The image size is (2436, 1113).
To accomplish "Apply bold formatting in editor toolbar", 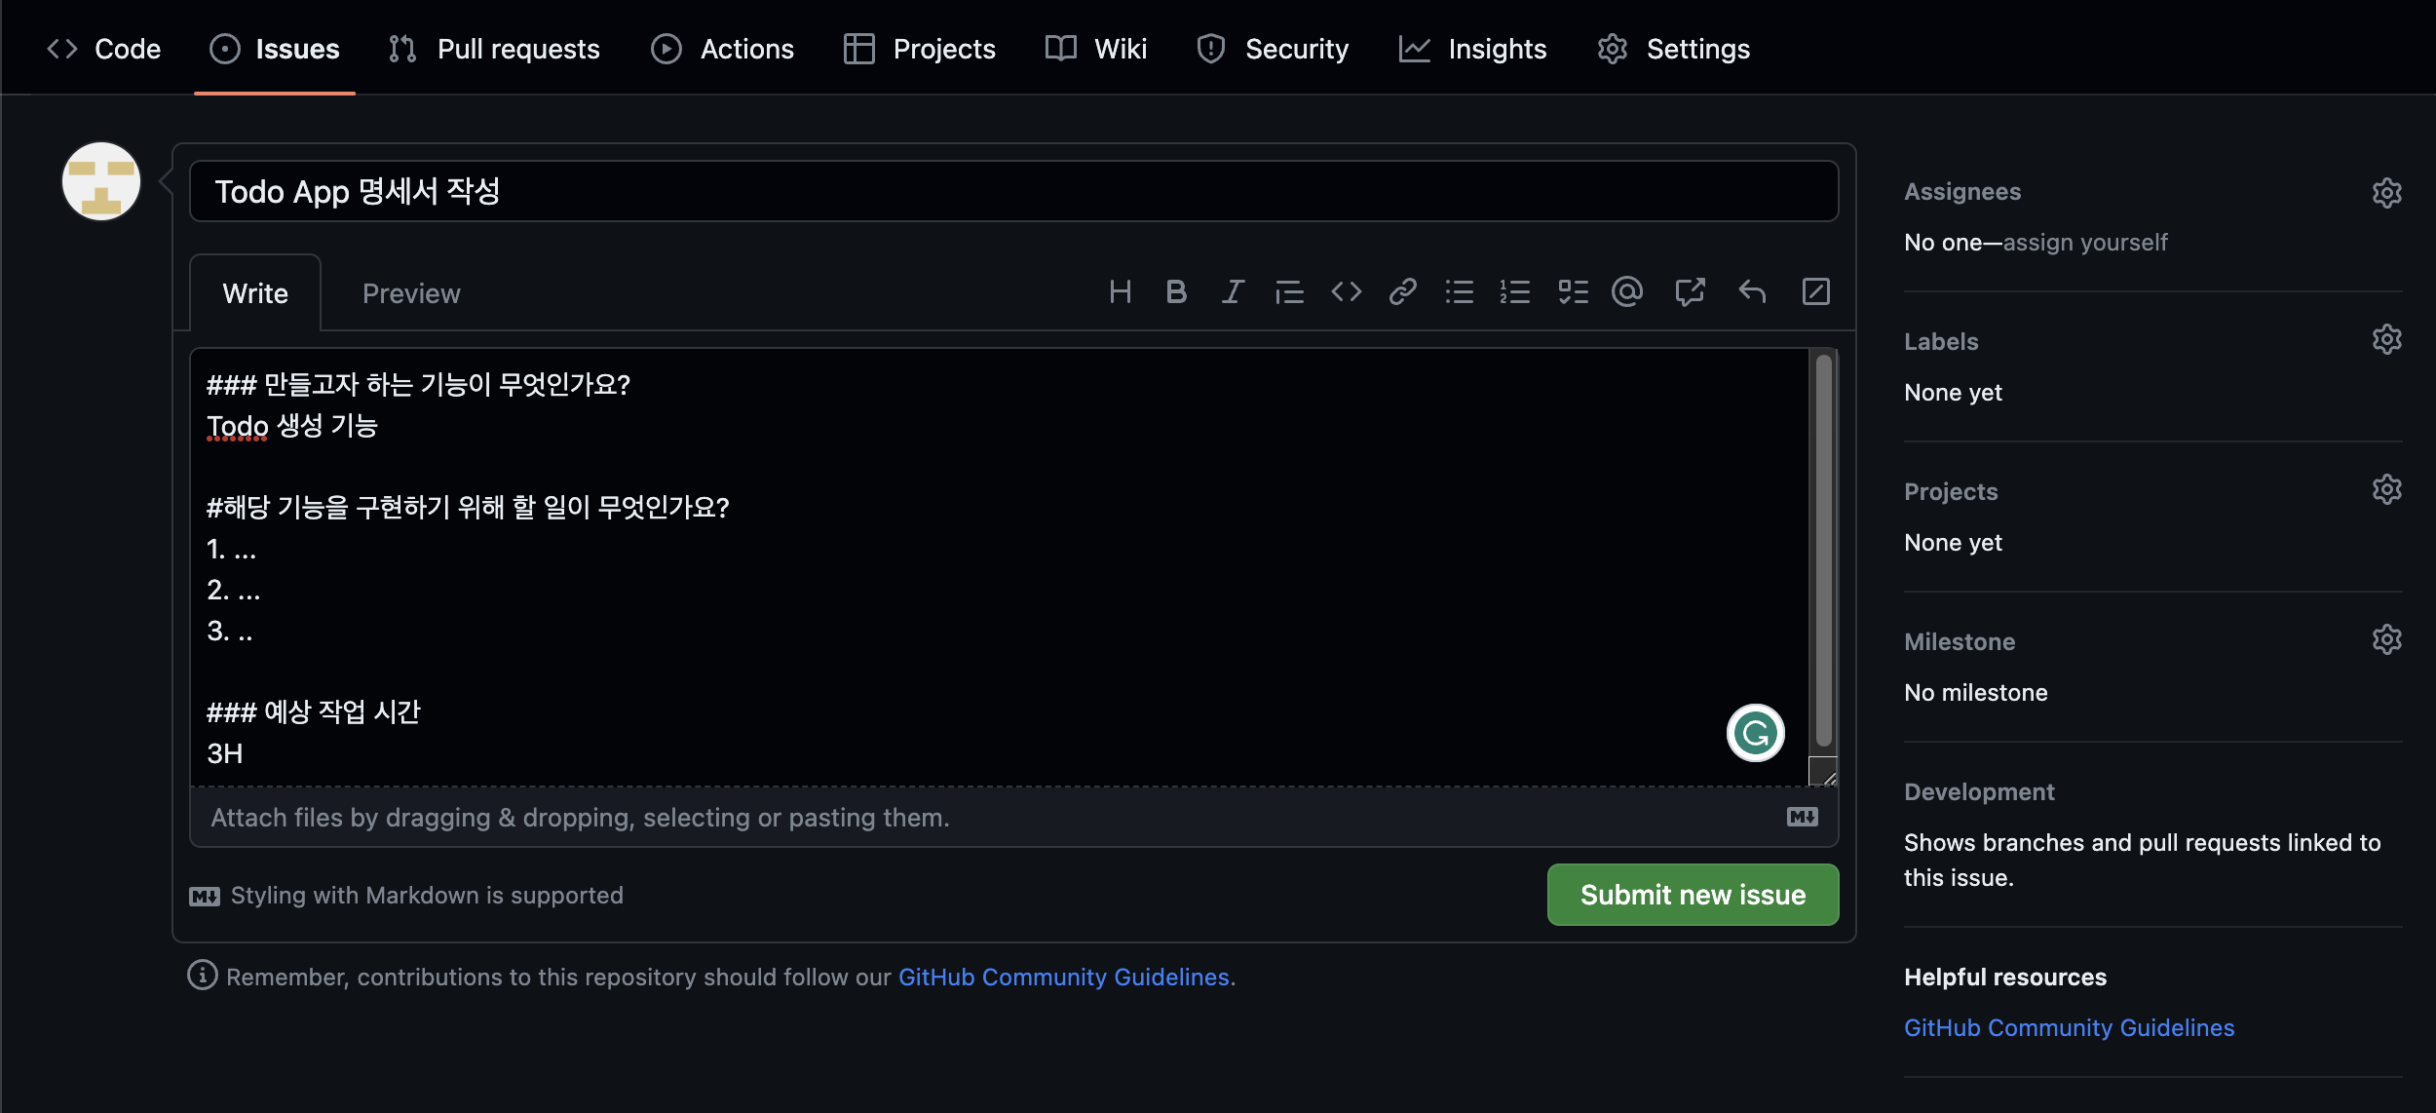I will [x=1176, y=291].
